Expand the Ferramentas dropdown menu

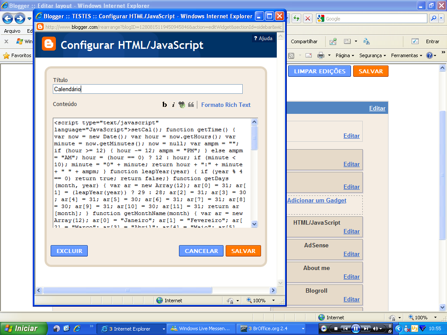pyautogui.click(x=406, y=55)
